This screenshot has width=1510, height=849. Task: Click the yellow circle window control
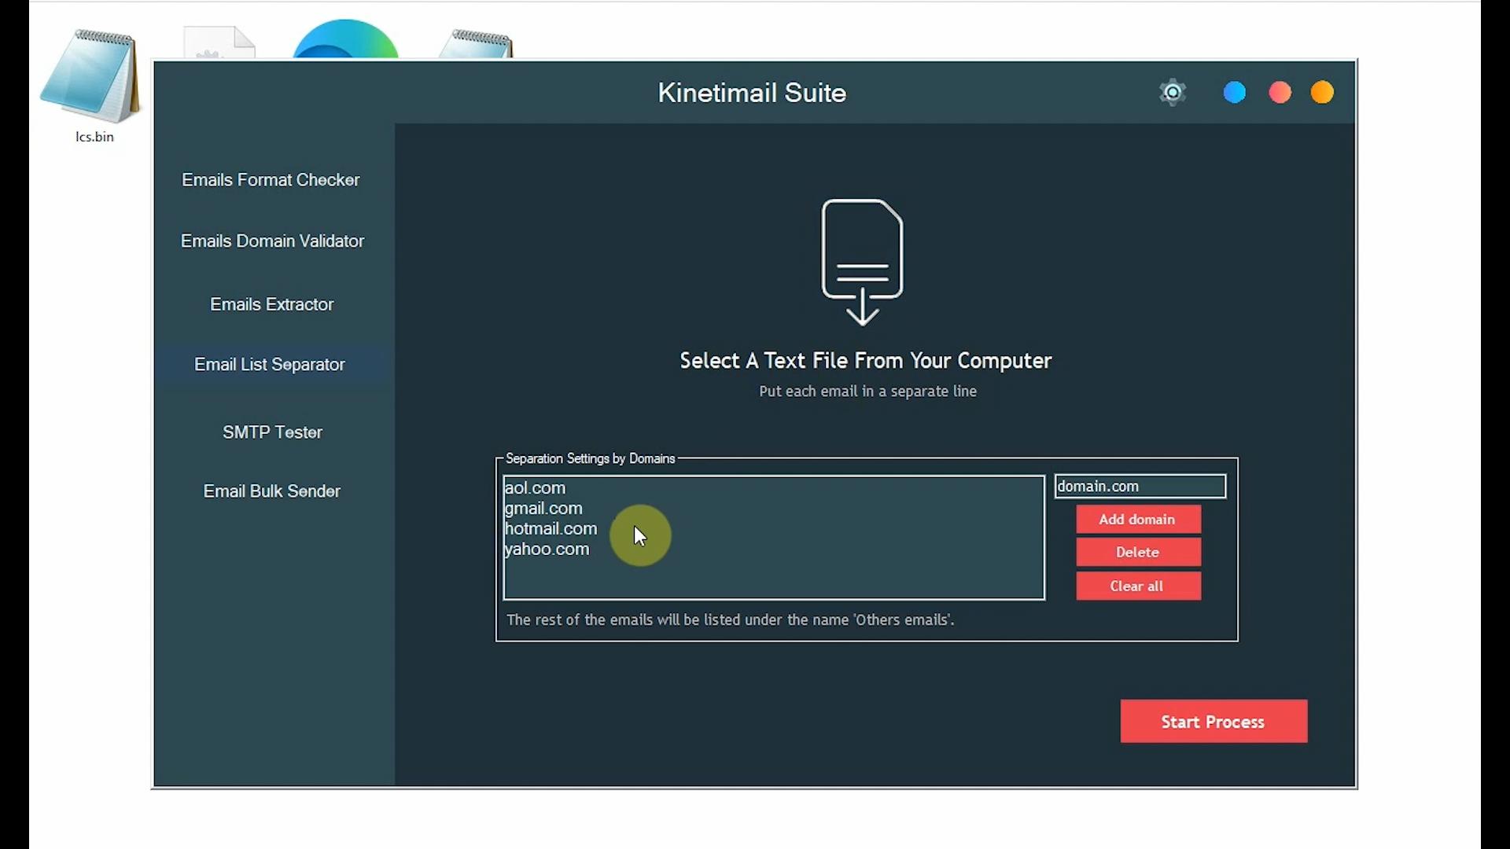(x=1322, y=92)
